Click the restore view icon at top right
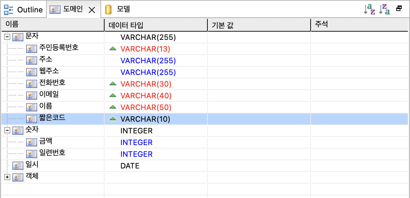410x198 pixels. [399, 9]
